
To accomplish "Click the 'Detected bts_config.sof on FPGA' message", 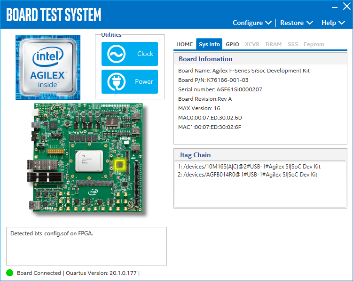I will [52, 233].
